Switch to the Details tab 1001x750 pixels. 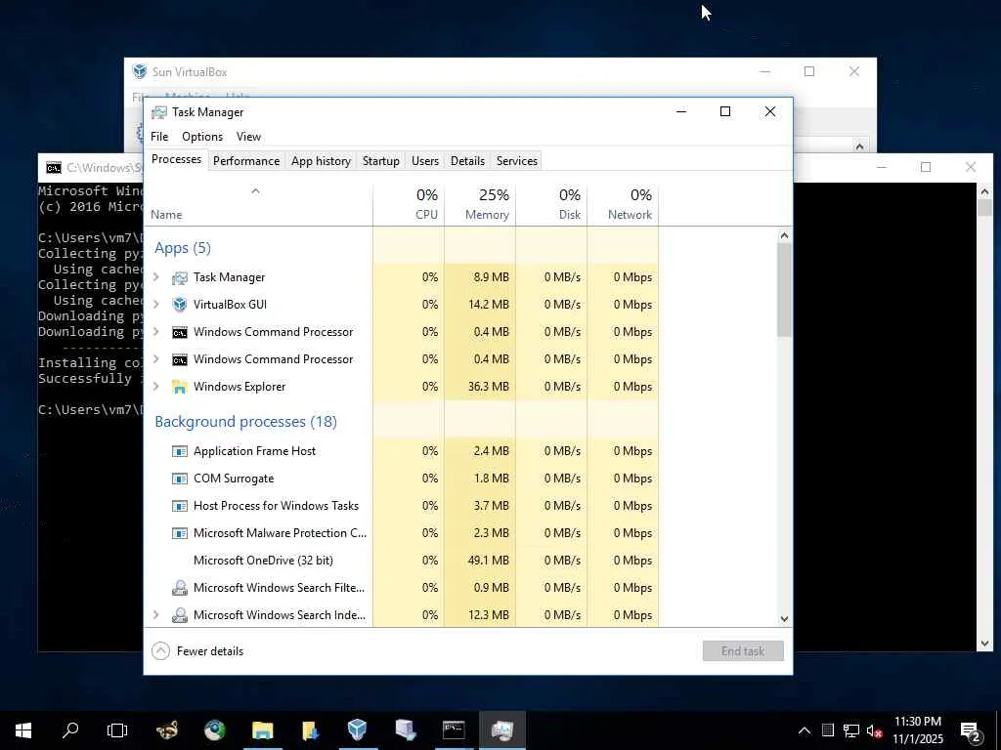pyautogui.click(x=467, y=161)
